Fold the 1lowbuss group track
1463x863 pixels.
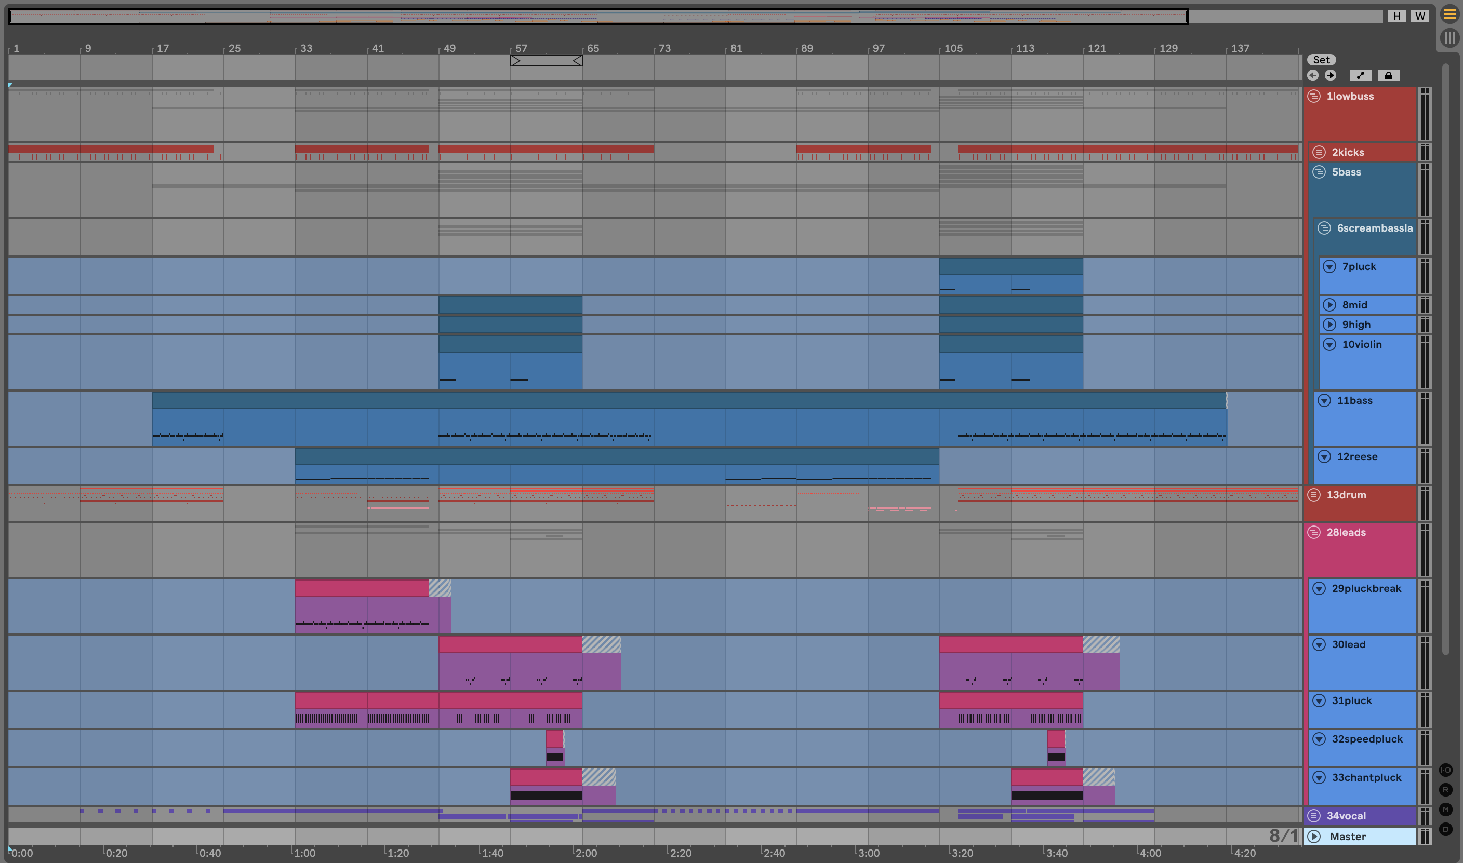[1314, 96]
